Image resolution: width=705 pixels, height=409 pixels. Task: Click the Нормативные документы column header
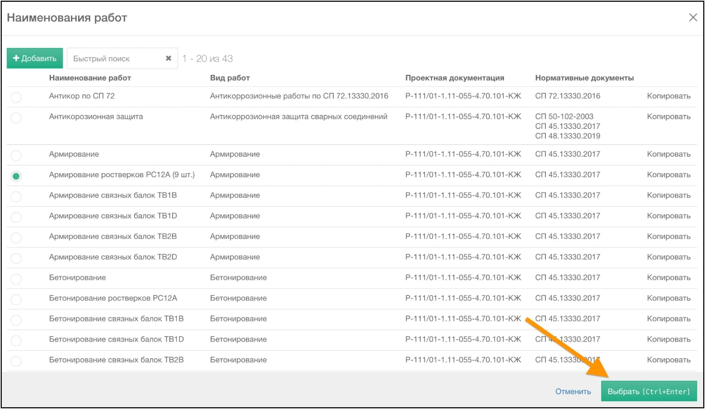[584, 78]
